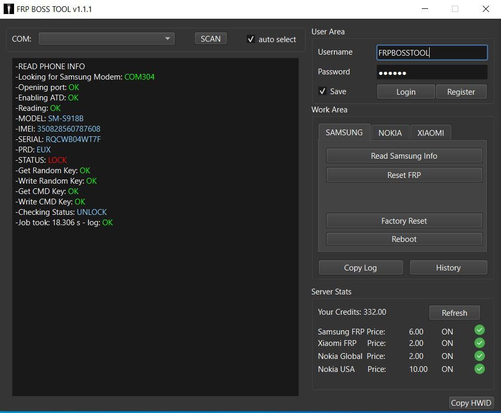501x413 pixels.
Task: Click green status check next to Nokia USA
Action: click(480, 369)
